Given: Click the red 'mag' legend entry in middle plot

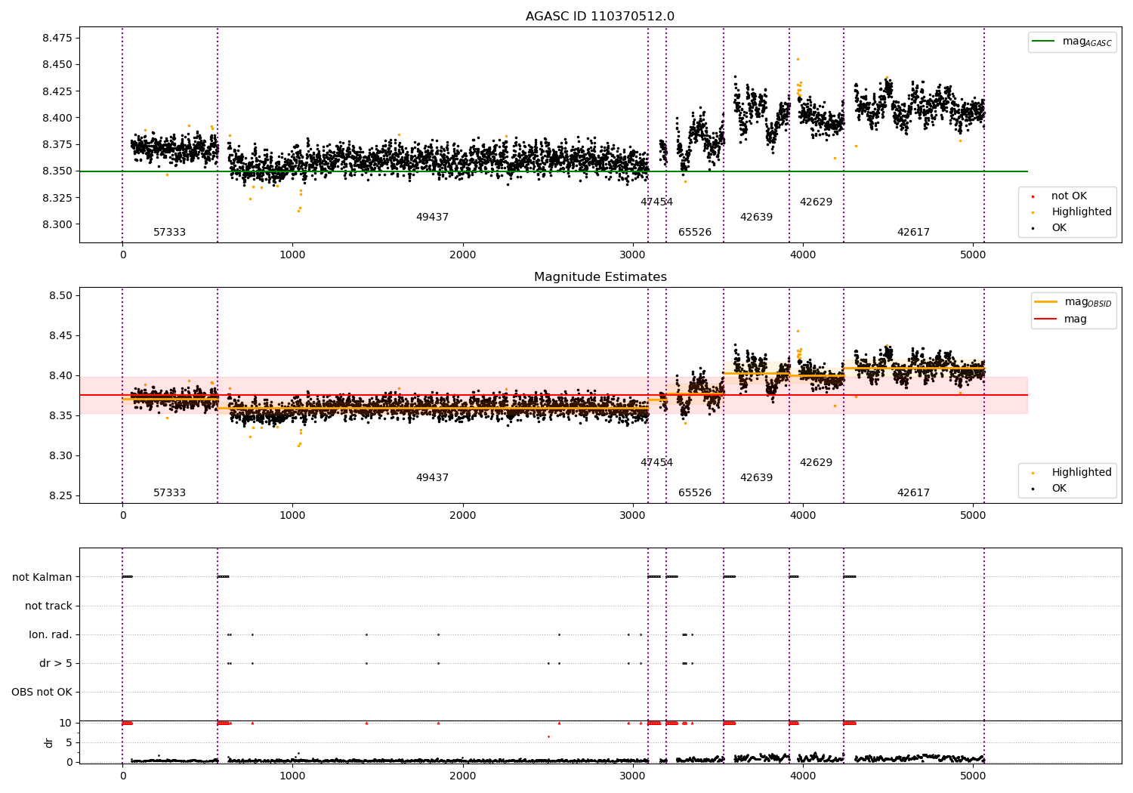Looking at the screenshot, I should (1061, 319).
